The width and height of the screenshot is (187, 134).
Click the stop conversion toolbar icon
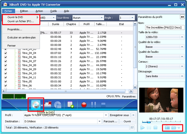(x=103, y=105)
